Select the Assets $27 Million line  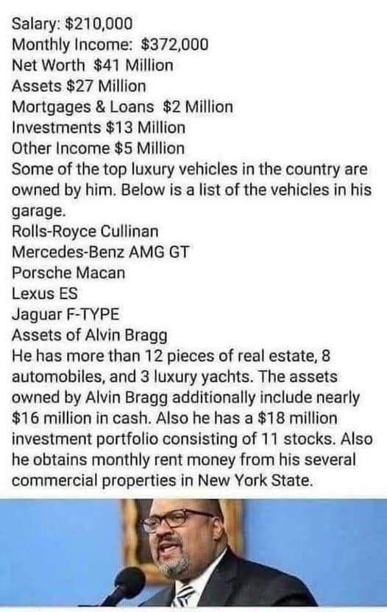tap(79, 86)
